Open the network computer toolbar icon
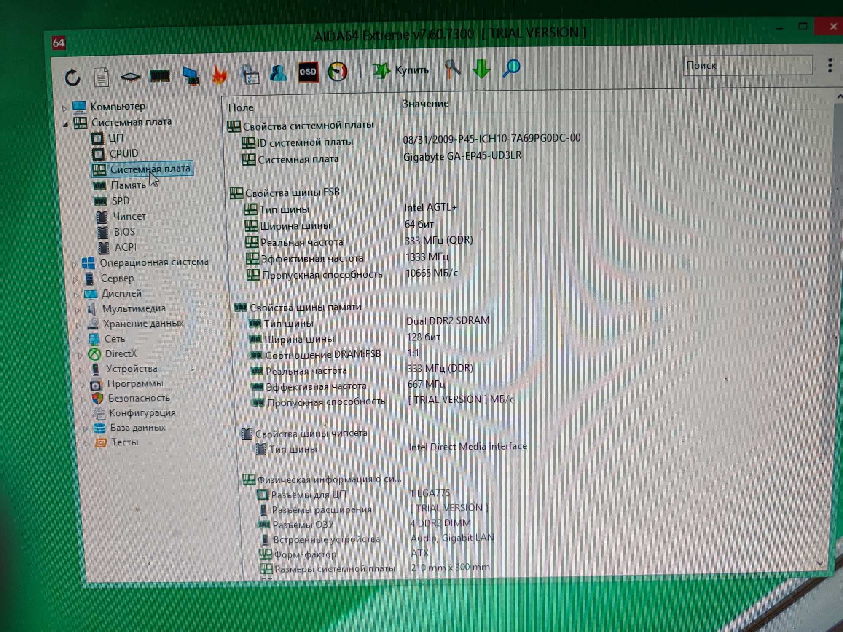843x632 pixels. point(191,76)
